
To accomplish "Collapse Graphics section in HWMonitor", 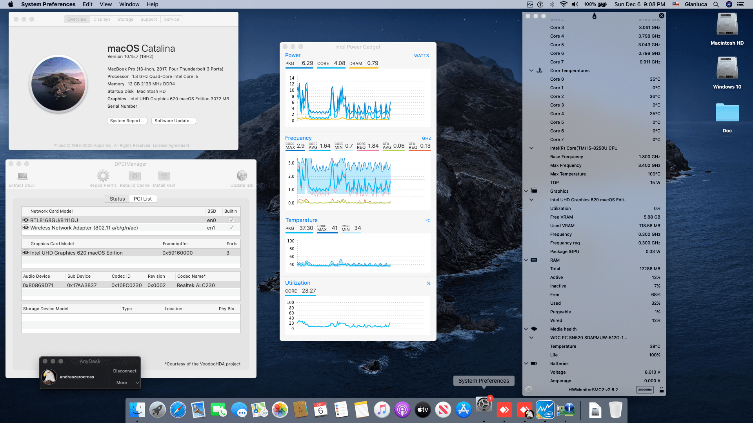I will pos(526,191).
